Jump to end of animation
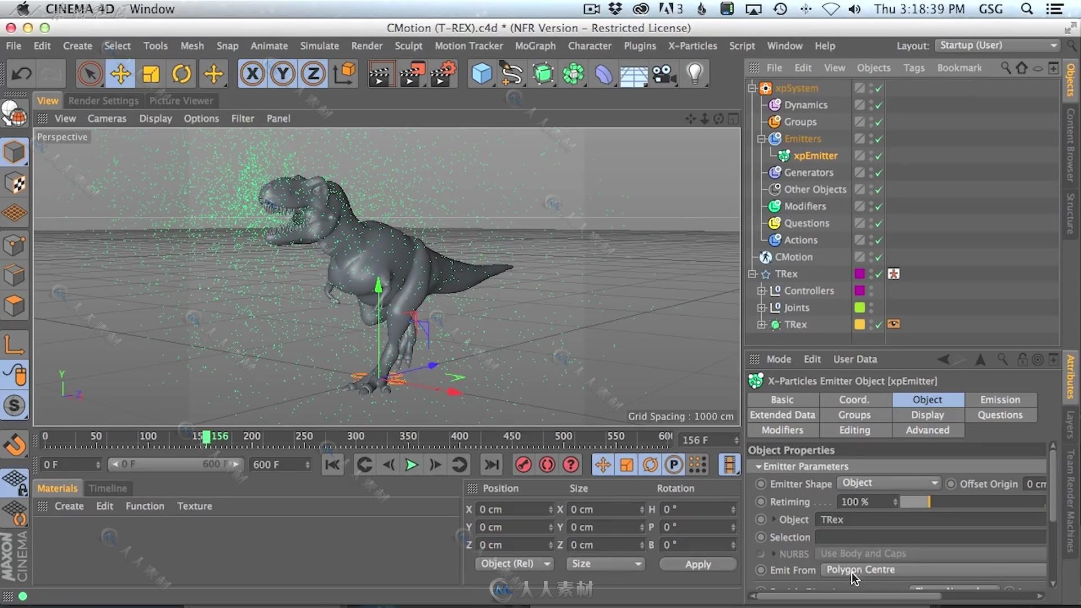Viewport: 1081px width, 608px height. click(492, 464)
